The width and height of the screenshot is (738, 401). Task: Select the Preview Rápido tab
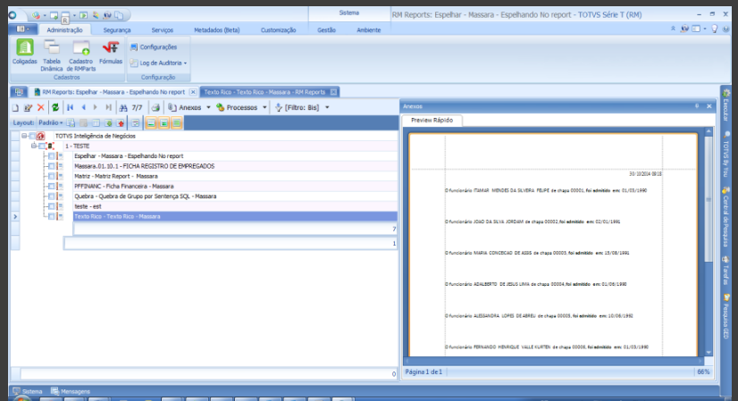432,121
